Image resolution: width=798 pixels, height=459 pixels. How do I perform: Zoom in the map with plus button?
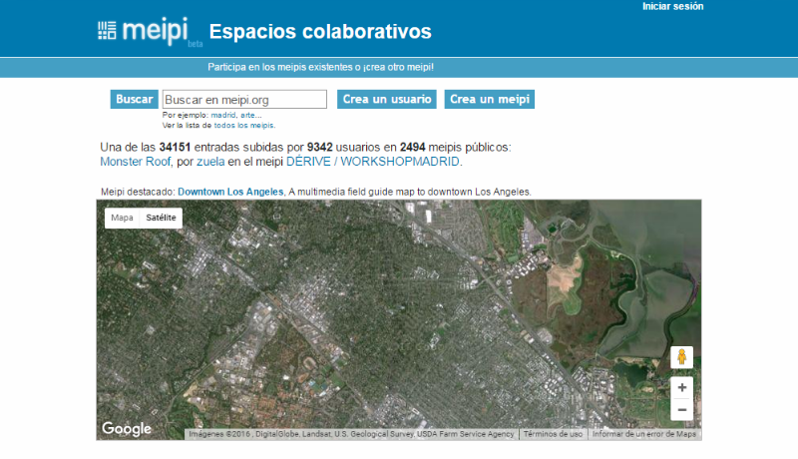[x=681, y=387]
